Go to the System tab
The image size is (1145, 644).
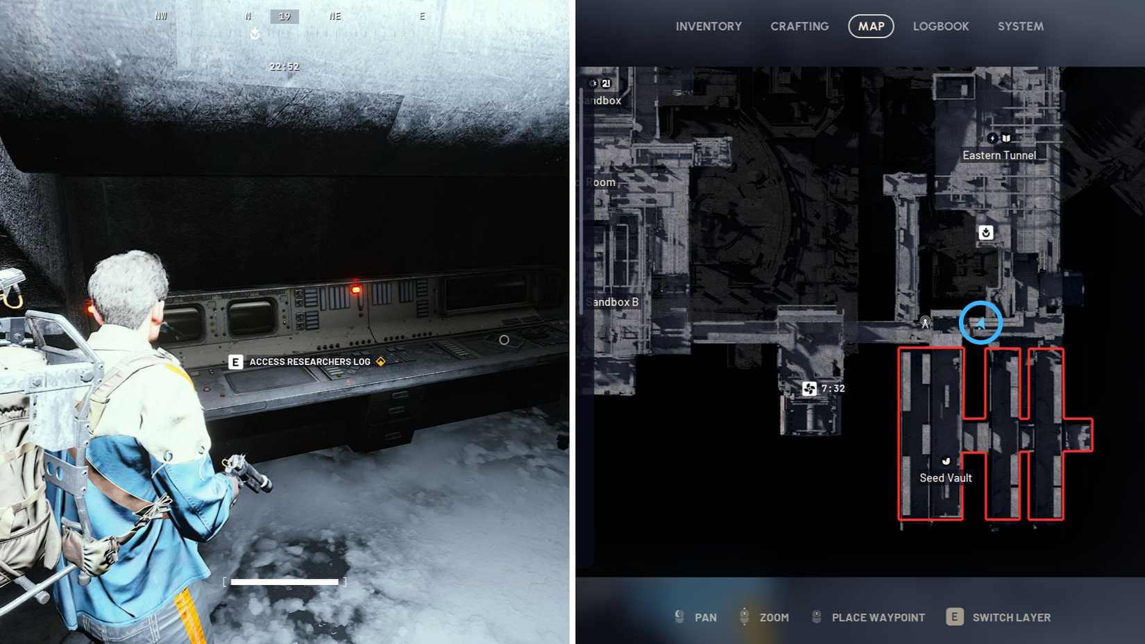(x=1020, y=26)
